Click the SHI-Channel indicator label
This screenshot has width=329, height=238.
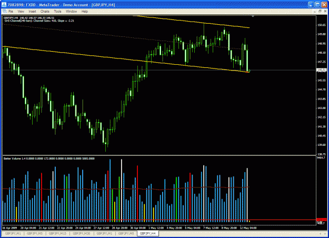point(39,21)
